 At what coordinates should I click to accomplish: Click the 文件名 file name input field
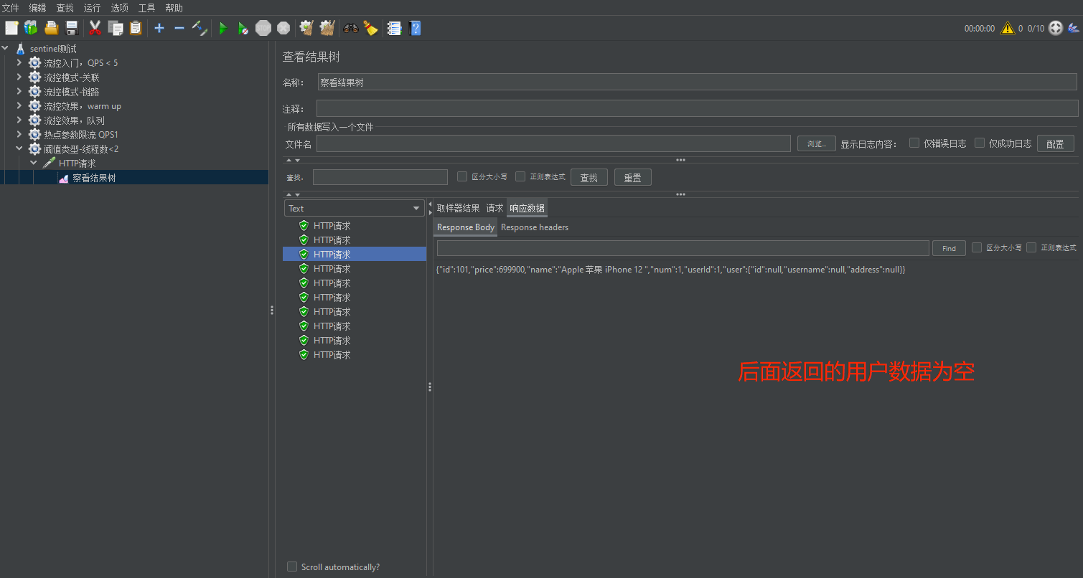coord(553,143)
